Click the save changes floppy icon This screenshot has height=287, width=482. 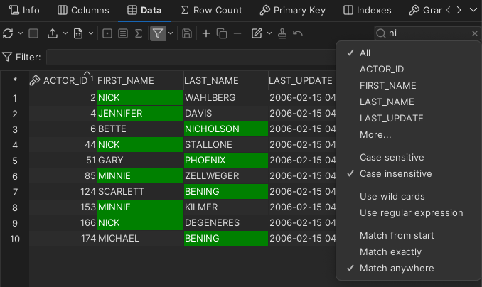(187, 33)
